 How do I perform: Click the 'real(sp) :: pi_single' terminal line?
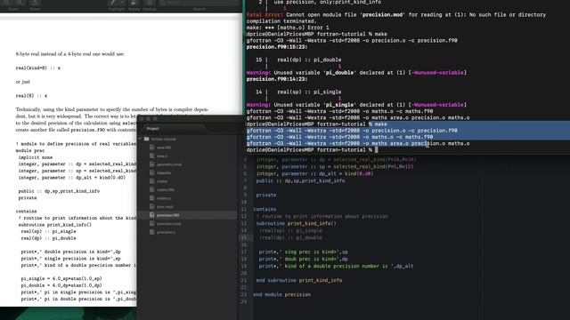(309, 92)
